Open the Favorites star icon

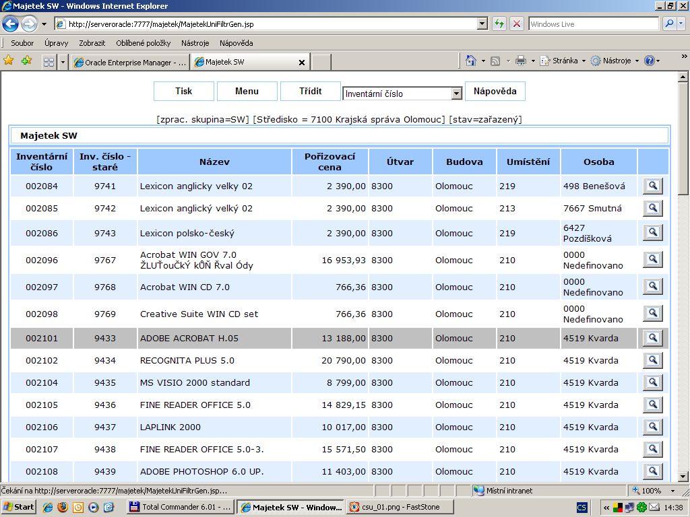pos(9,61)
